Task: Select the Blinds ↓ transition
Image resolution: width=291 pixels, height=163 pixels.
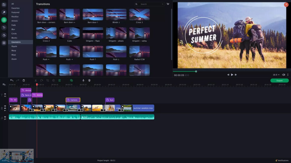Action: pyautogui.click(x=116, y=15)
